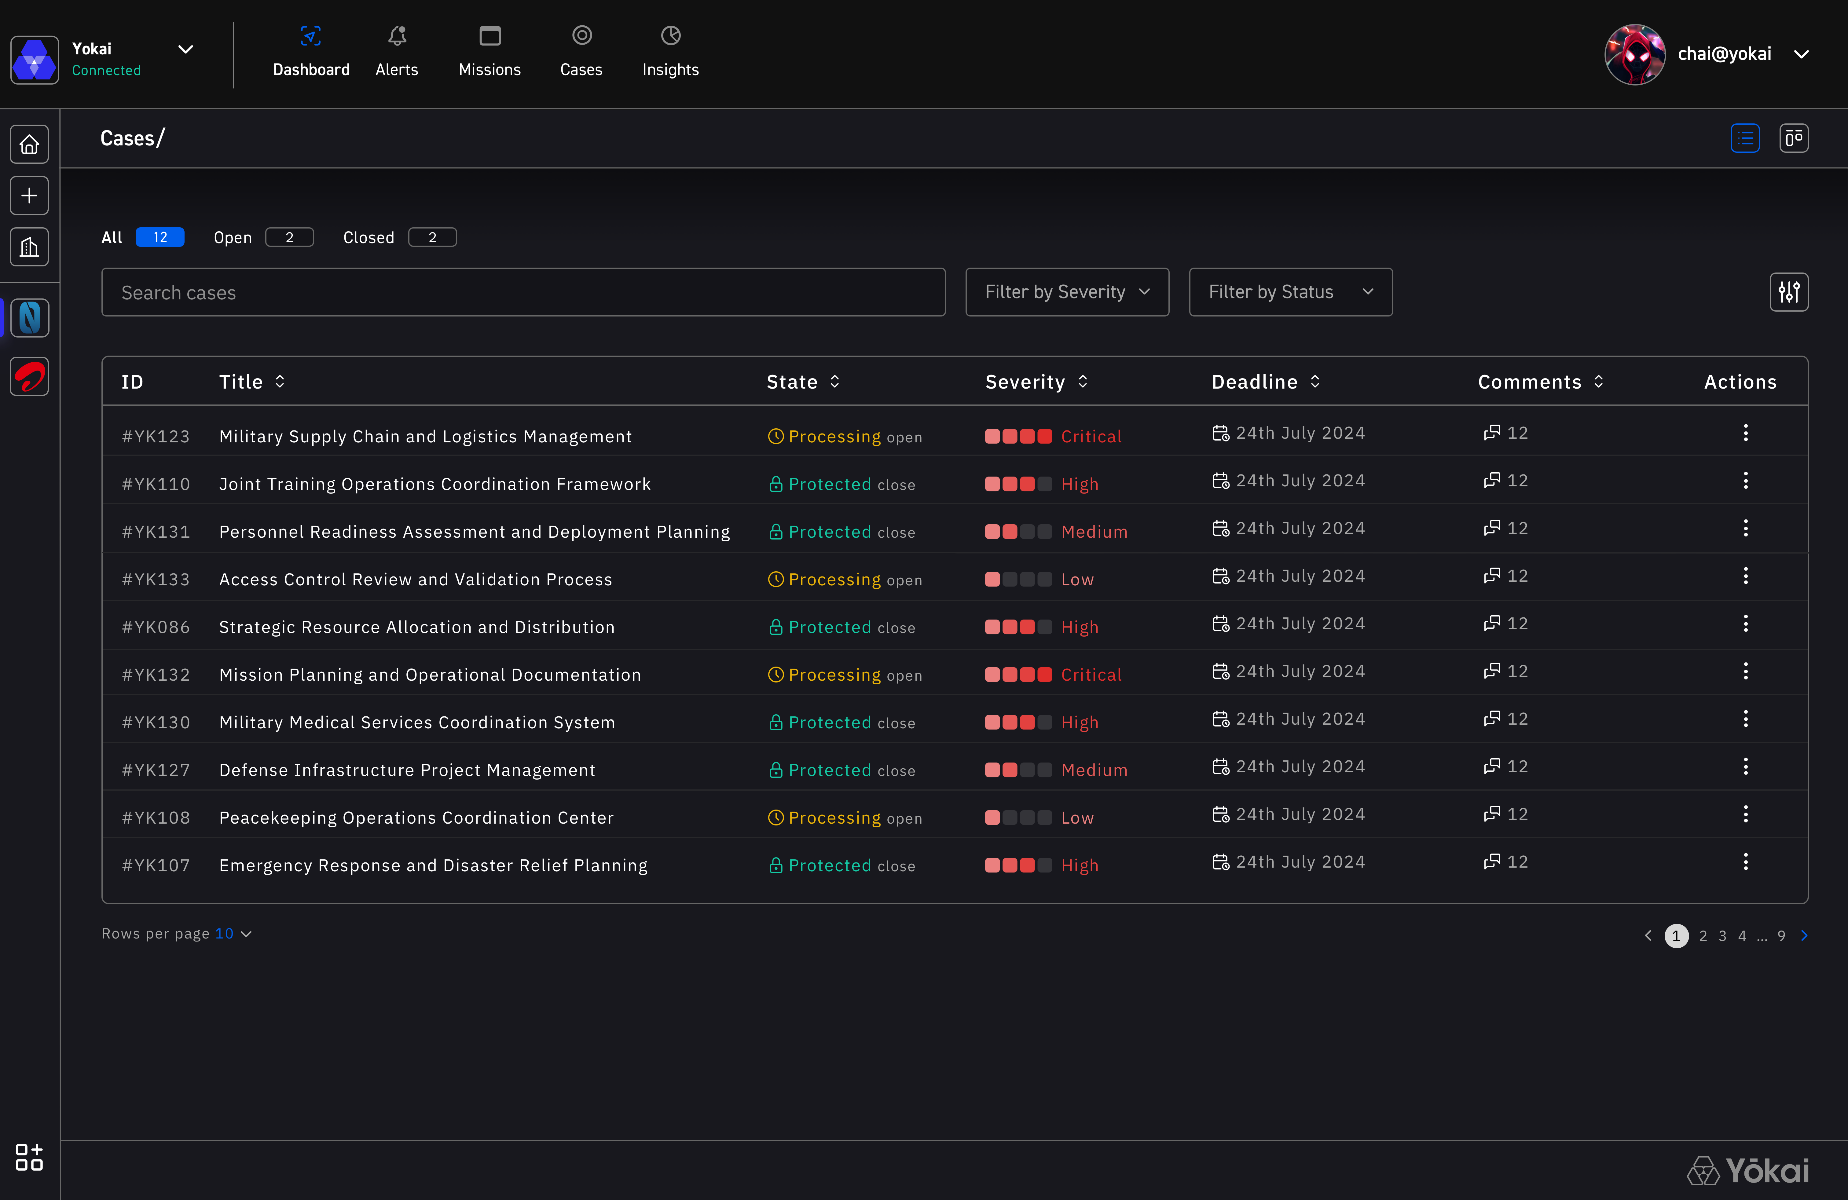This screenshot has height=1200, width=1848.
Task: Open the Filter by Severity dropdown
Action: pyautogui.click(x=1067, y=292)
